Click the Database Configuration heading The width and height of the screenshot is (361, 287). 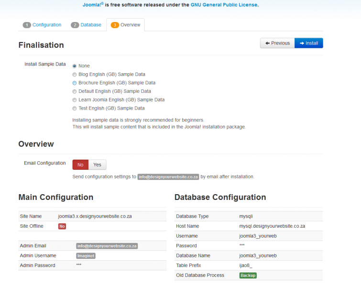[220, 198]
